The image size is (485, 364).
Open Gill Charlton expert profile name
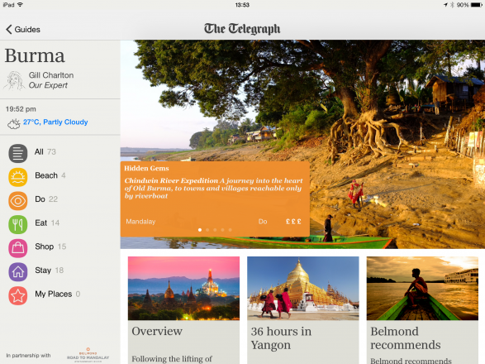51,75
